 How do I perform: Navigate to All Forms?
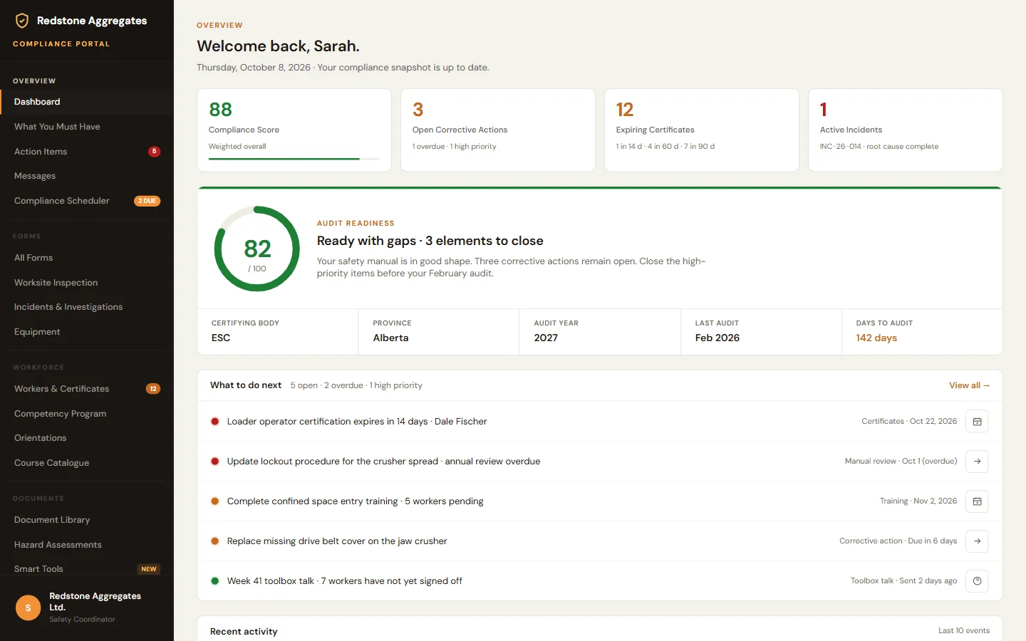[x=87, y=258]
